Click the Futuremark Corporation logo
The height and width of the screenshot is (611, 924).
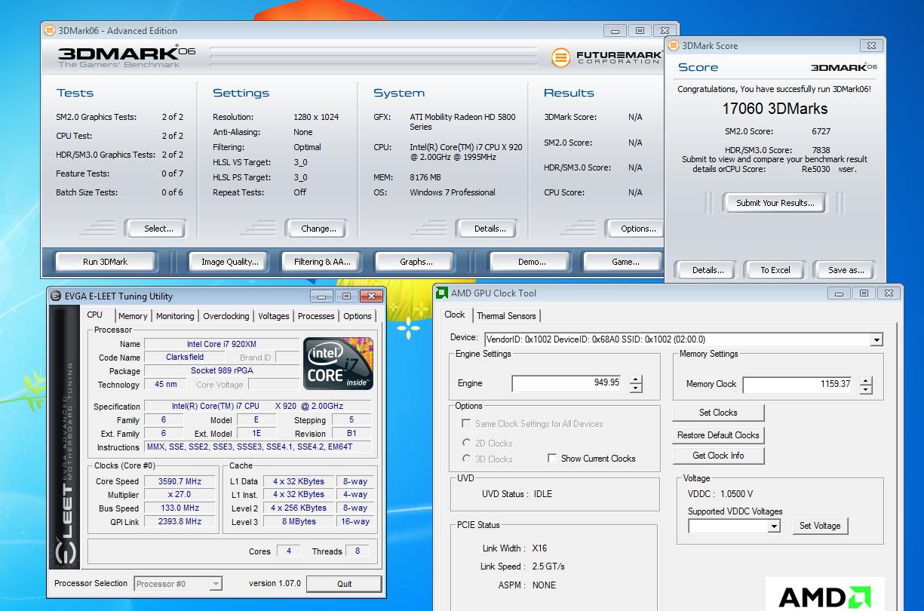coord(606,57)
